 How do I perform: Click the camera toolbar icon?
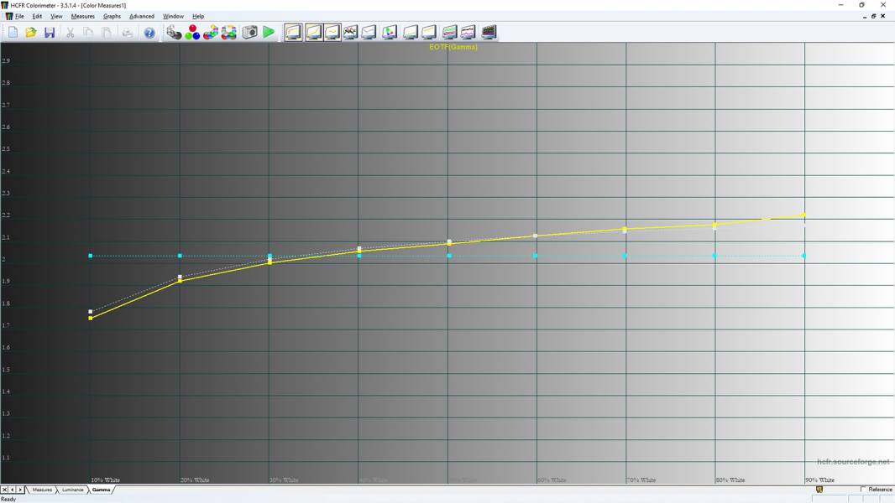(249, 33)
